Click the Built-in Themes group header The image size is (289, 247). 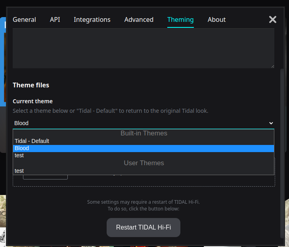coord(144,133)
